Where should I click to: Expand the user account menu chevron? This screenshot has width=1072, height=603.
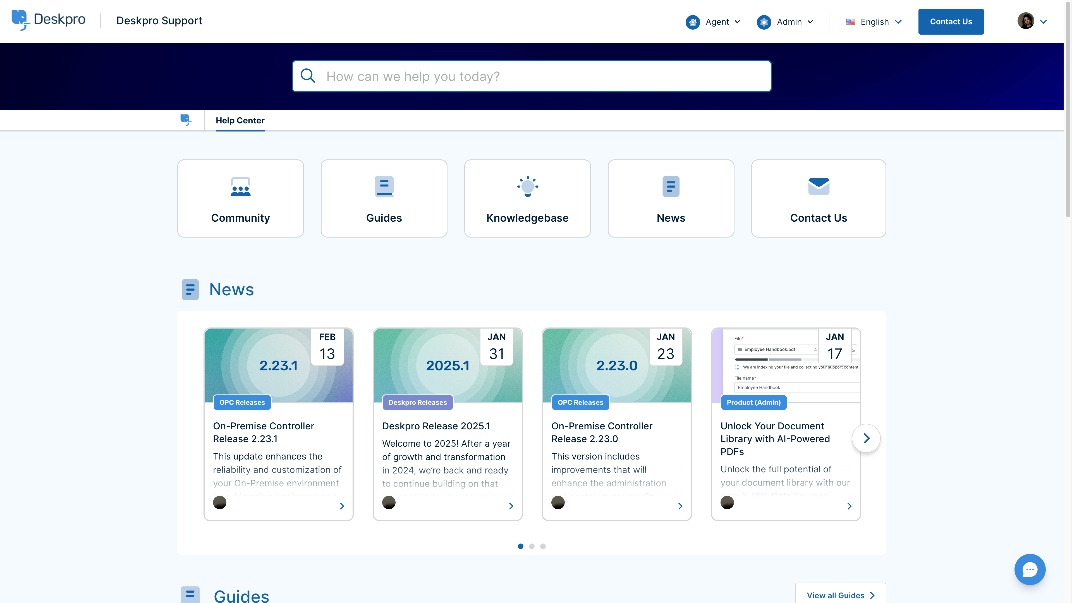[x=1043, y=22]
